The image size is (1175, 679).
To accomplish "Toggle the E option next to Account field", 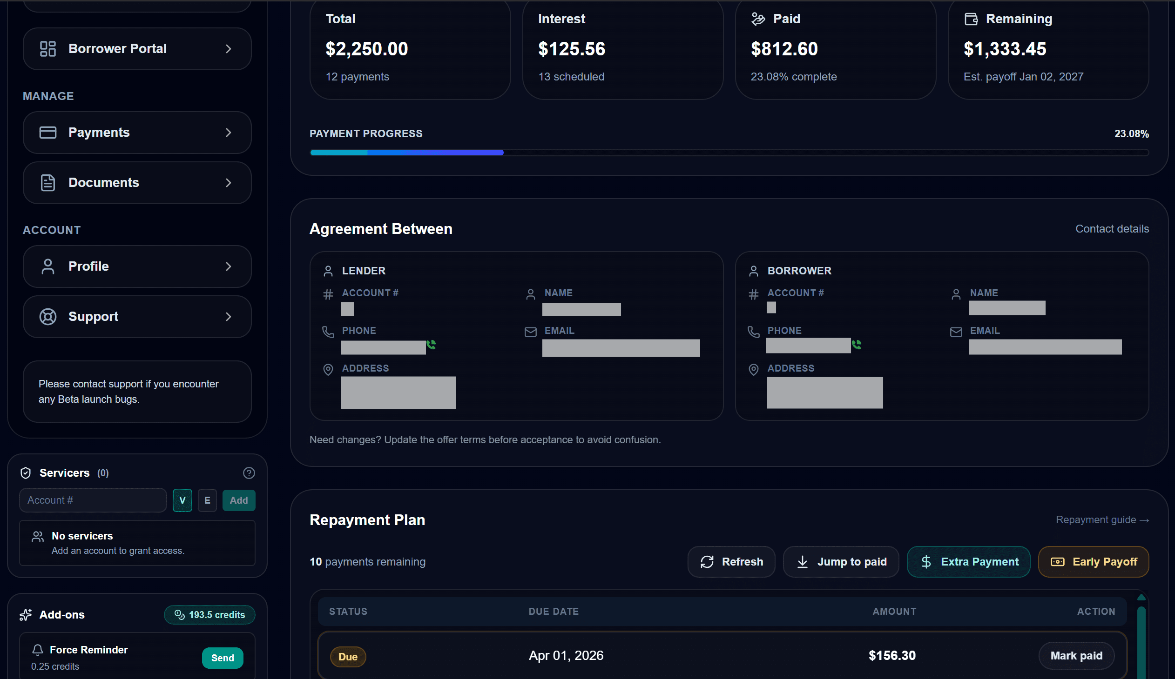I will point(208,500).
